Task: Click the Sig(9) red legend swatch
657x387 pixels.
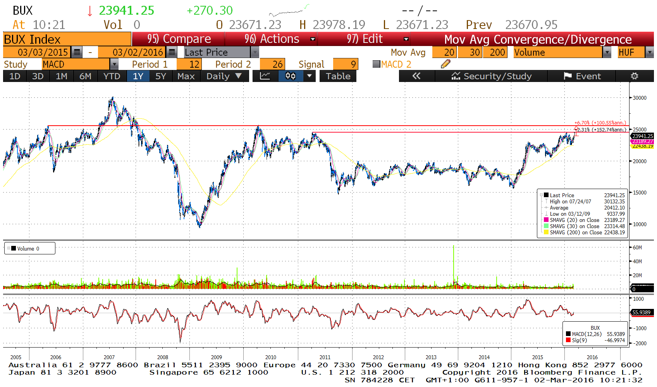Action: click(568, 340)
